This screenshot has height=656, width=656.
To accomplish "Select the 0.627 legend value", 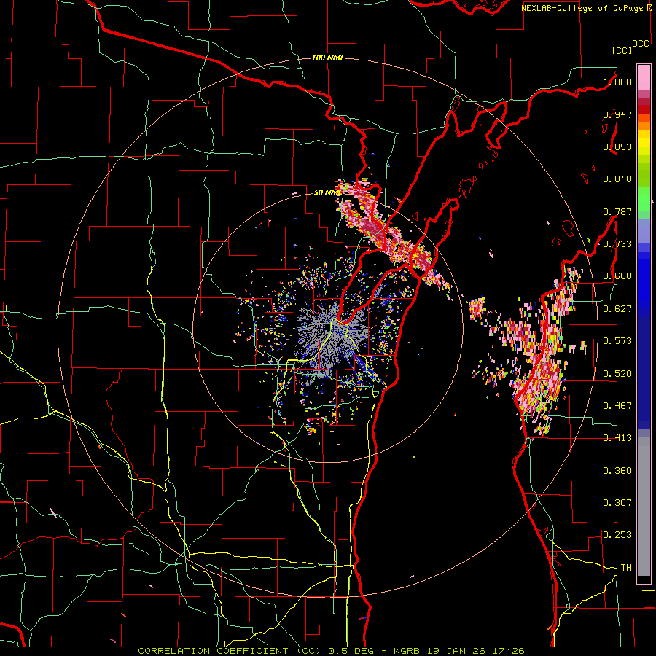I will pyautogui.click(x=617, y=309).
